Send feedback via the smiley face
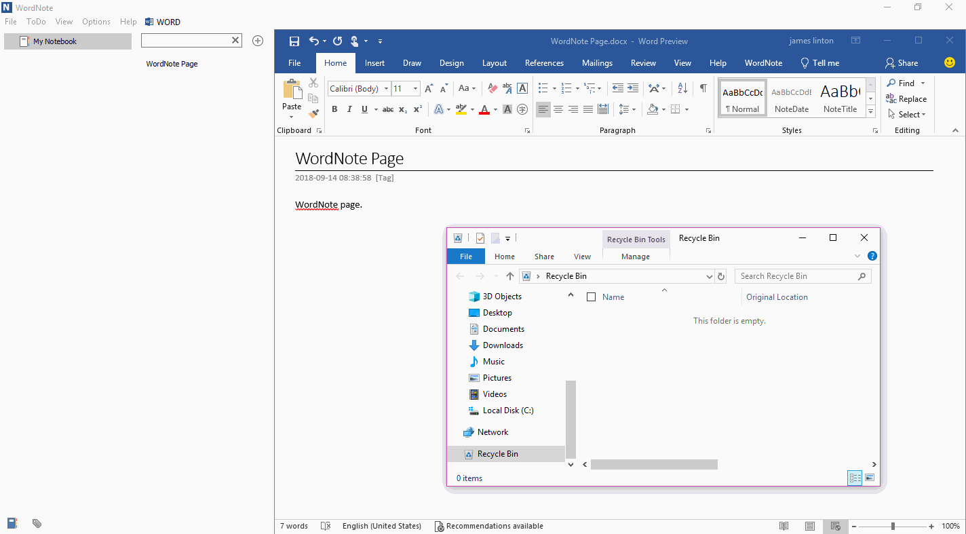Image resolution: width=966 pixels, height=534 pixels. point(950,62)
